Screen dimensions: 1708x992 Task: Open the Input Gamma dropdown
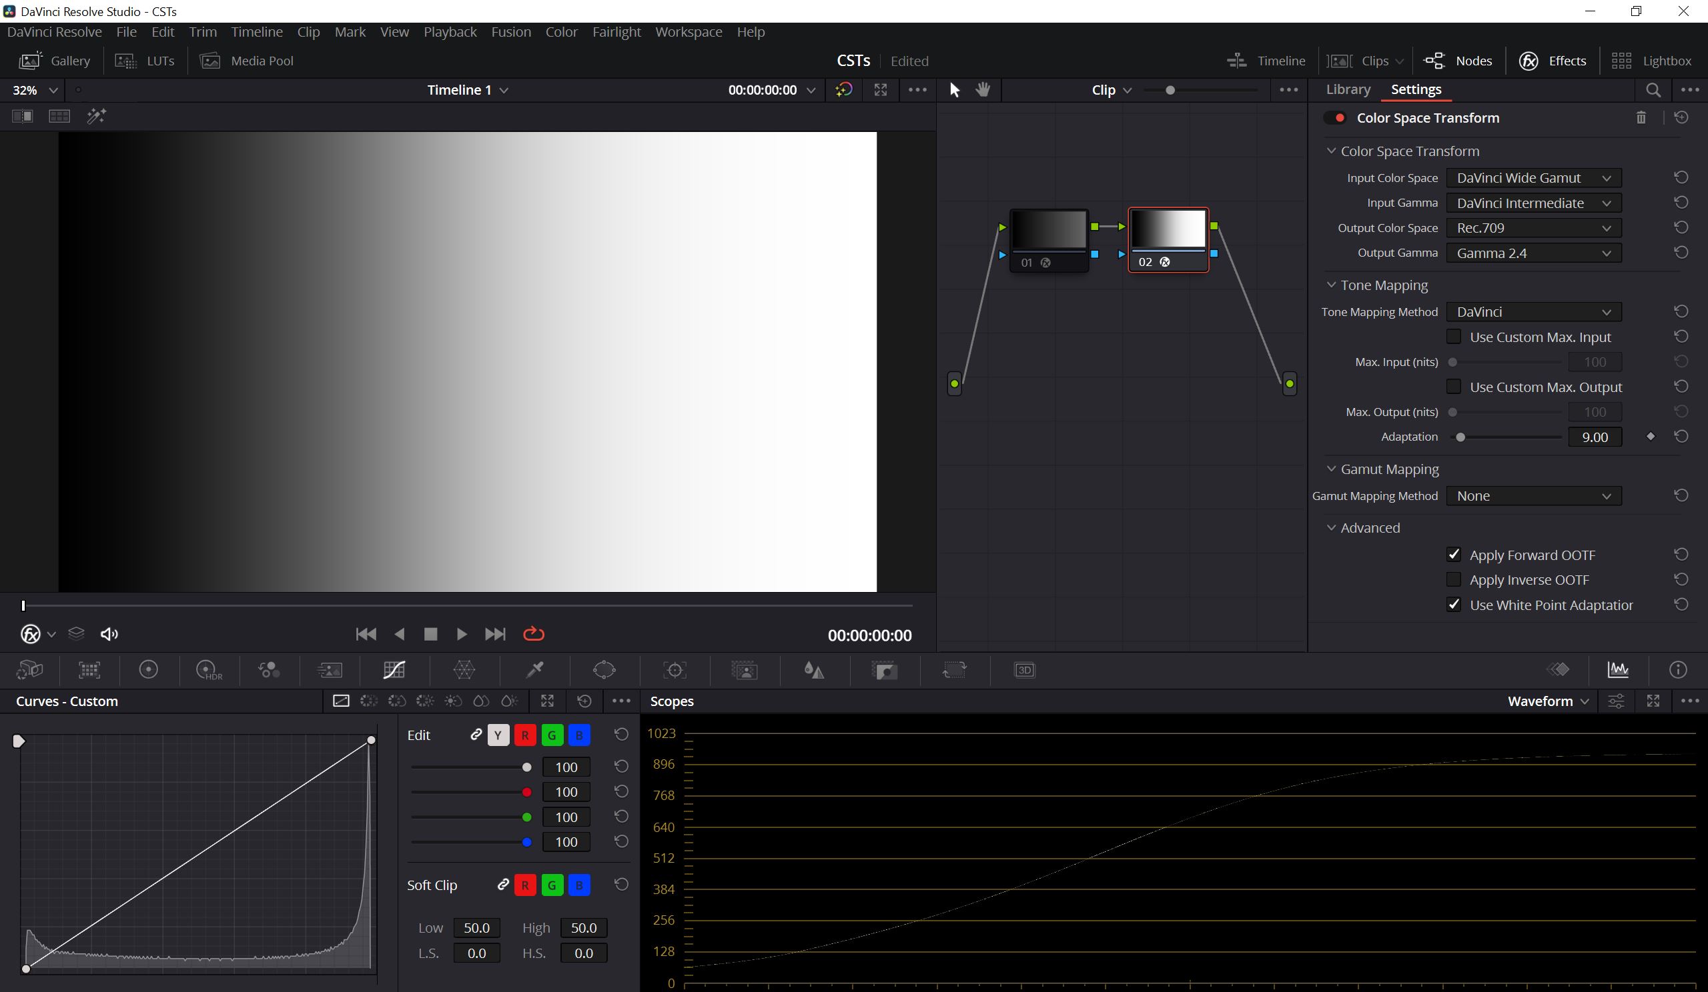pos(1534,203)
